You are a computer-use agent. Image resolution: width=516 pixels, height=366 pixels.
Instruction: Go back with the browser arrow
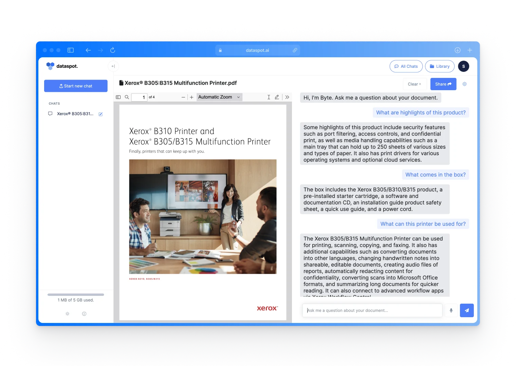coord(88,50)
